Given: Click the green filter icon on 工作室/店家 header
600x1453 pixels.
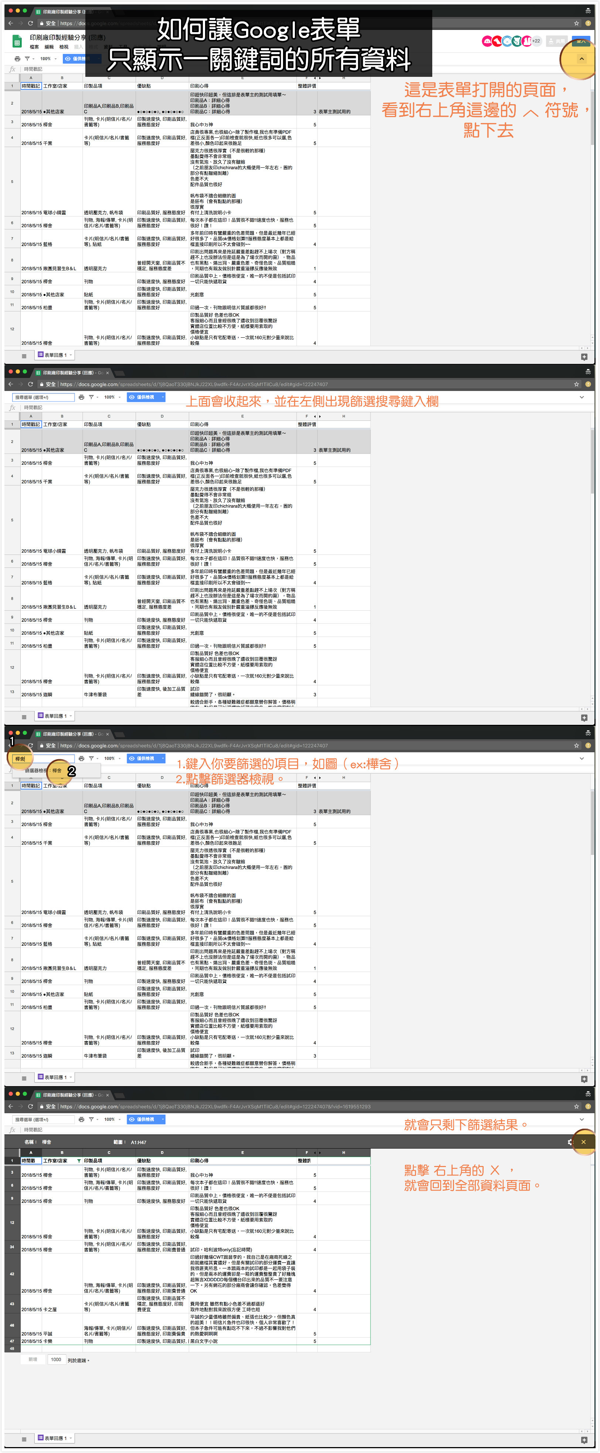Looking at the screenshot, I should pyautogui.click(x=78, y=1161).
